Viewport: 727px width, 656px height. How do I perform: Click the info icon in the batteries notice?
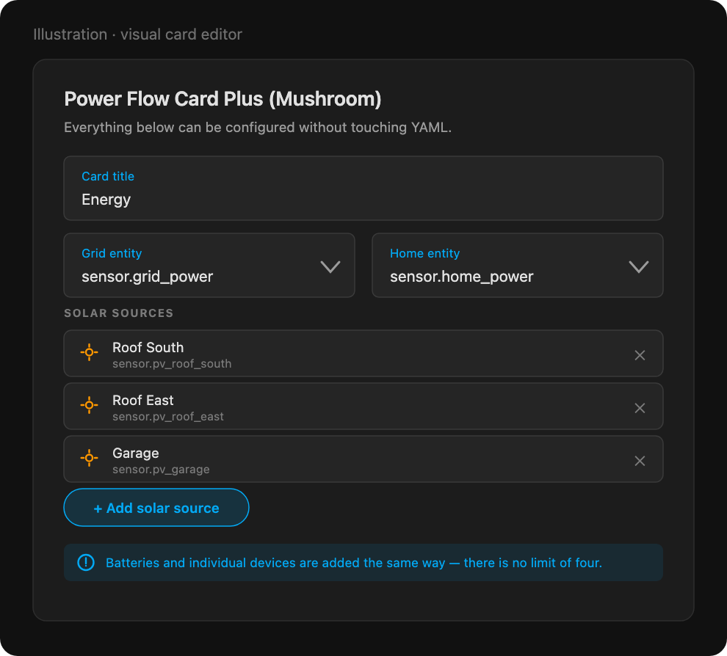(x=86, y=562)
